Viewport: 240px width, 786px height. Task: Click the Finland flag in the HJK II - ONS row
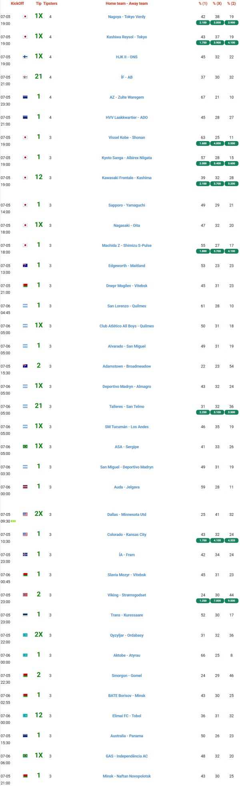click(25, 57)
